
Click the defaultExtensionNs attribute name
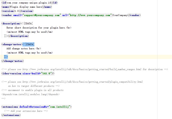click(x=33, y=107)
